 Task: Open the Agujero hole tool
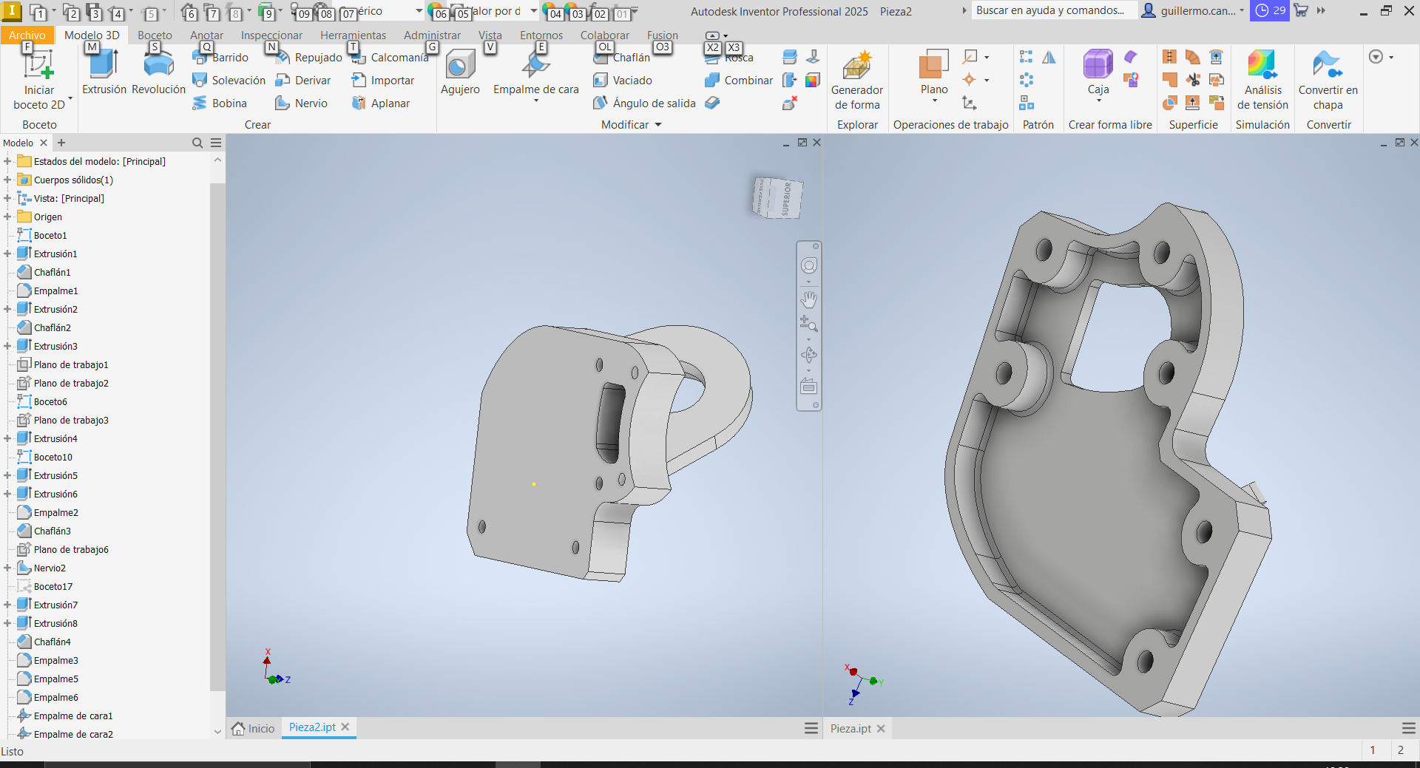[460, 74]
